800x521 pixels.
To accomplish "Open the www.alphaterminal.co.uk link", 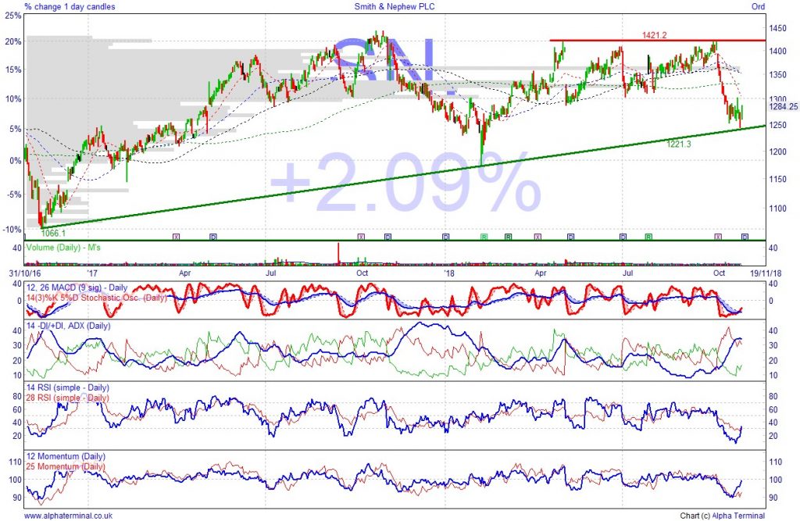I will click(69, 516).
